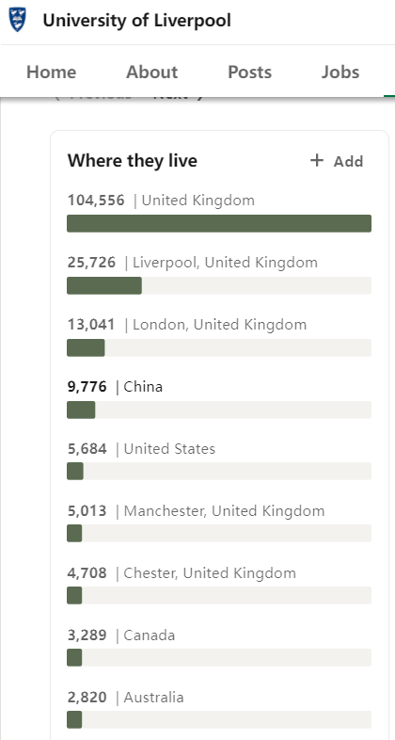
Task: Select the London, United Kingdom bar
Action: (219, 347)
